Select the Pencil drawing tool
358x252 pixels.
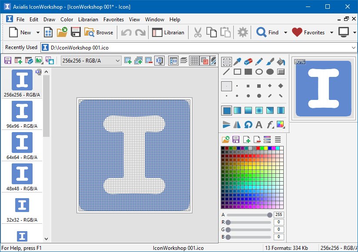[259, 62]
